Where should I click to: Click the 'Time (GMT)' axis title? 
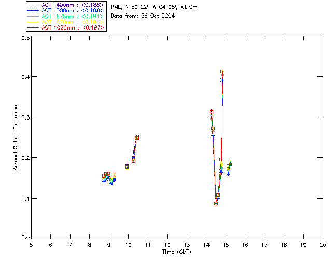tap(176, 252)
